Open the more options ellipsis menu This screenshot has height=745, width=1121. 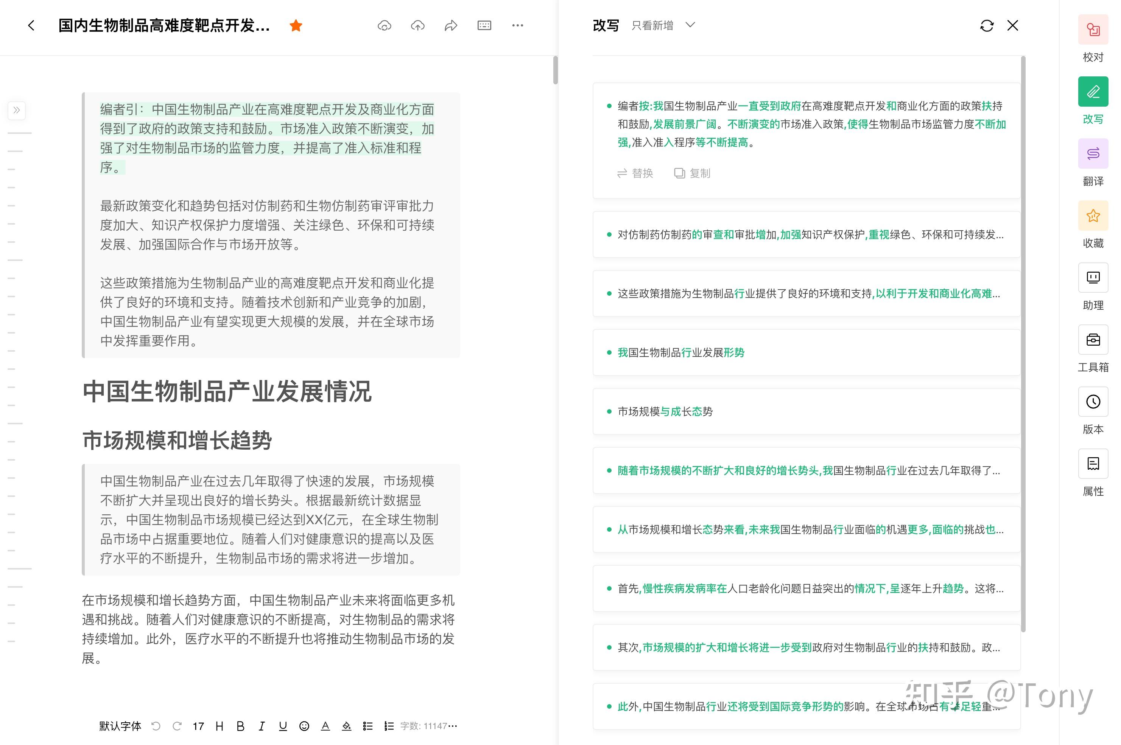pyautogui.click(x=517, y=26)
